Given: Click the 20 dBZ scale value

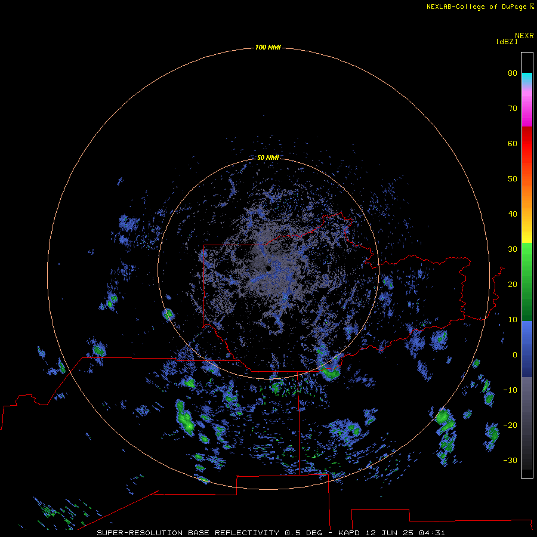Looking at the screenshot, I should coord(513,284).
